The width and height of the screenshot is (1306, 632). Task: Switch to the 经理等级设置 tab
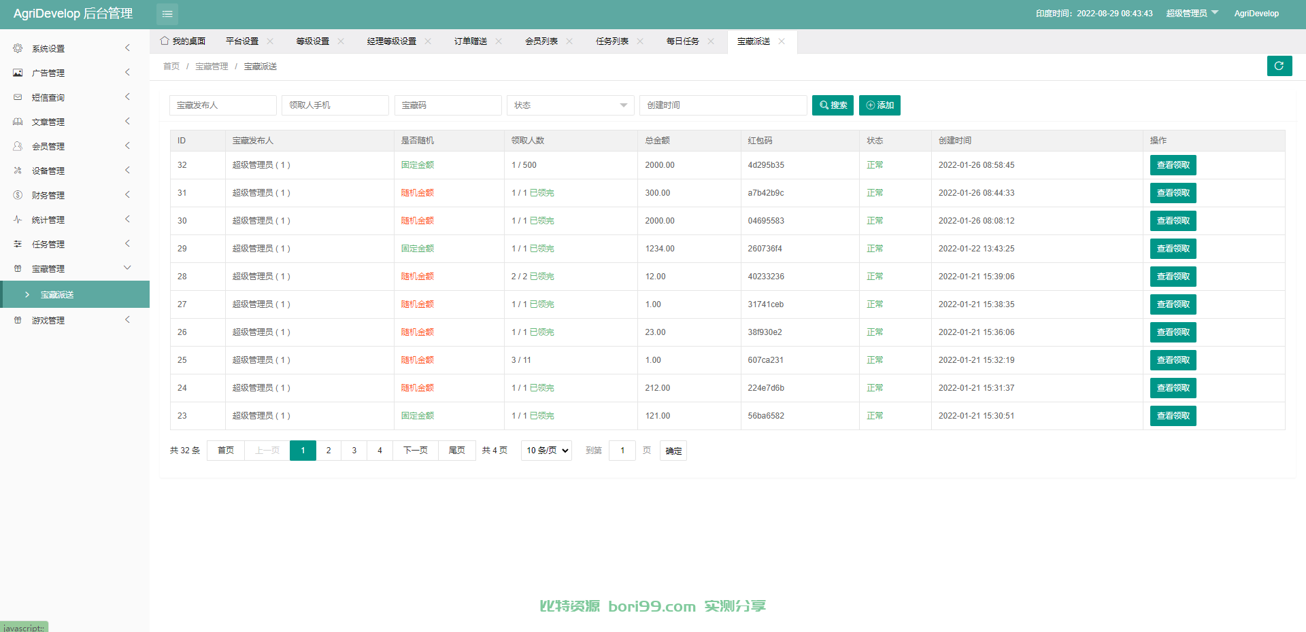click(x=392, y=41)
